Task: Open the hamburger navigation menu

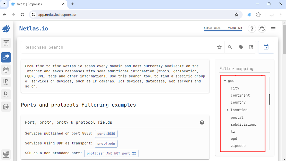Action: click(x=273, y=29)
